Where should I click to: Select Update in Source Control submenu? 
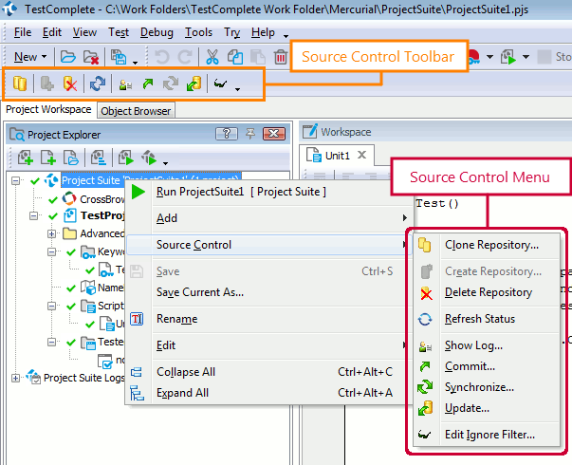[x=487, y=408]
